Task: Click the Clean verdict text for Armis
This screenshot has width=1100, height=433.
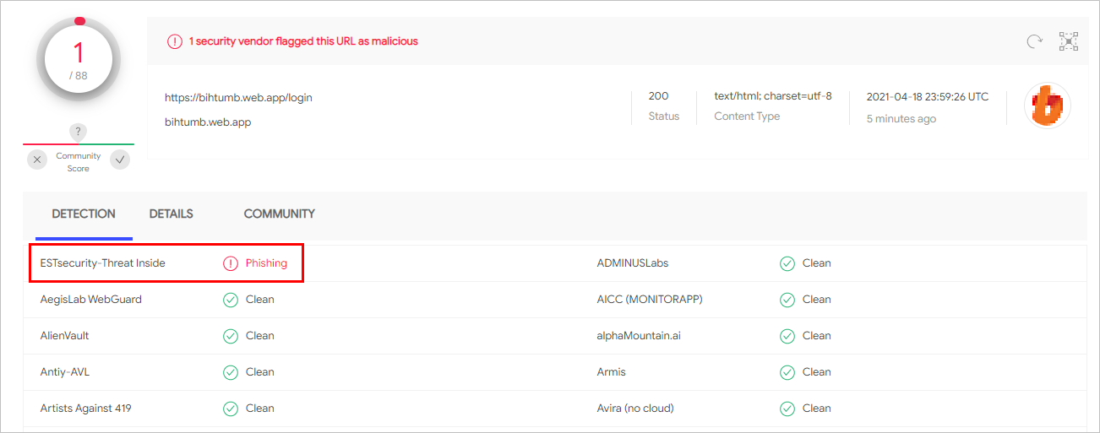Action: point(817,372)
